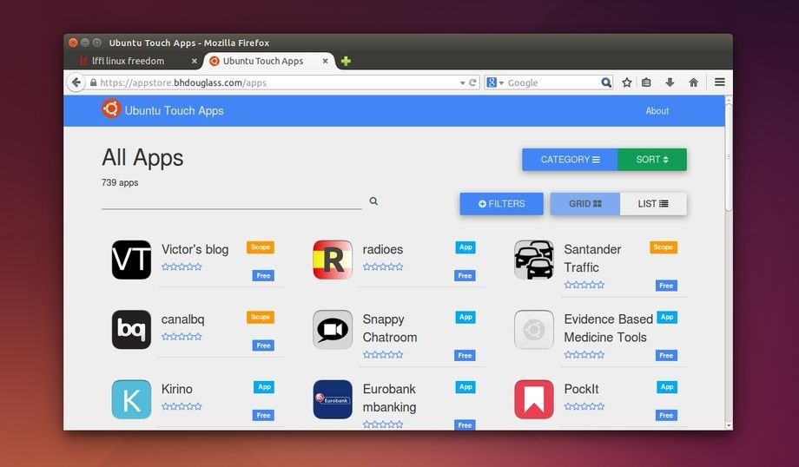
Task: Expand the CATEGORY dropdown
Action: 570,160
